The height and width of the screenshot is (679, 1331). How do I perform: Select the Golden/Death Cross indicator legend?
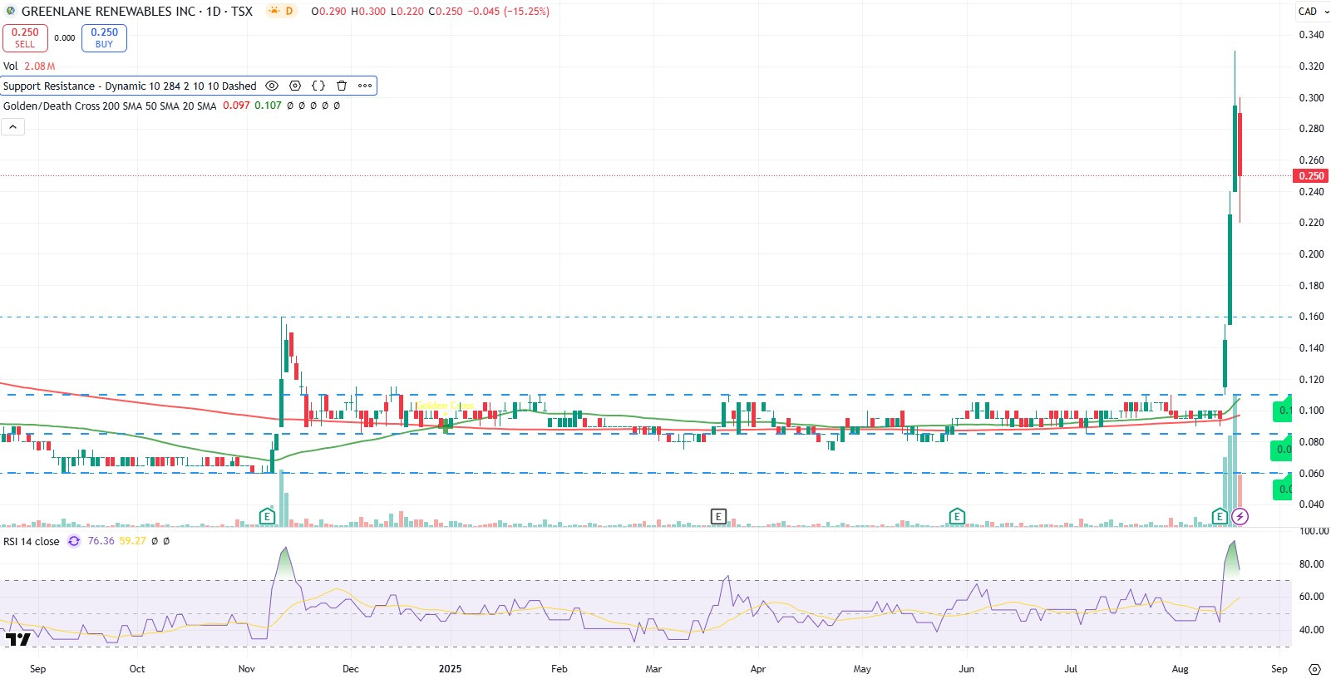110,106
